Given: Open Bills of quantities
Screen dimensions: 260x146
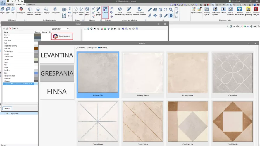Looking at the screenshot, I should click(x=231, y=11).
